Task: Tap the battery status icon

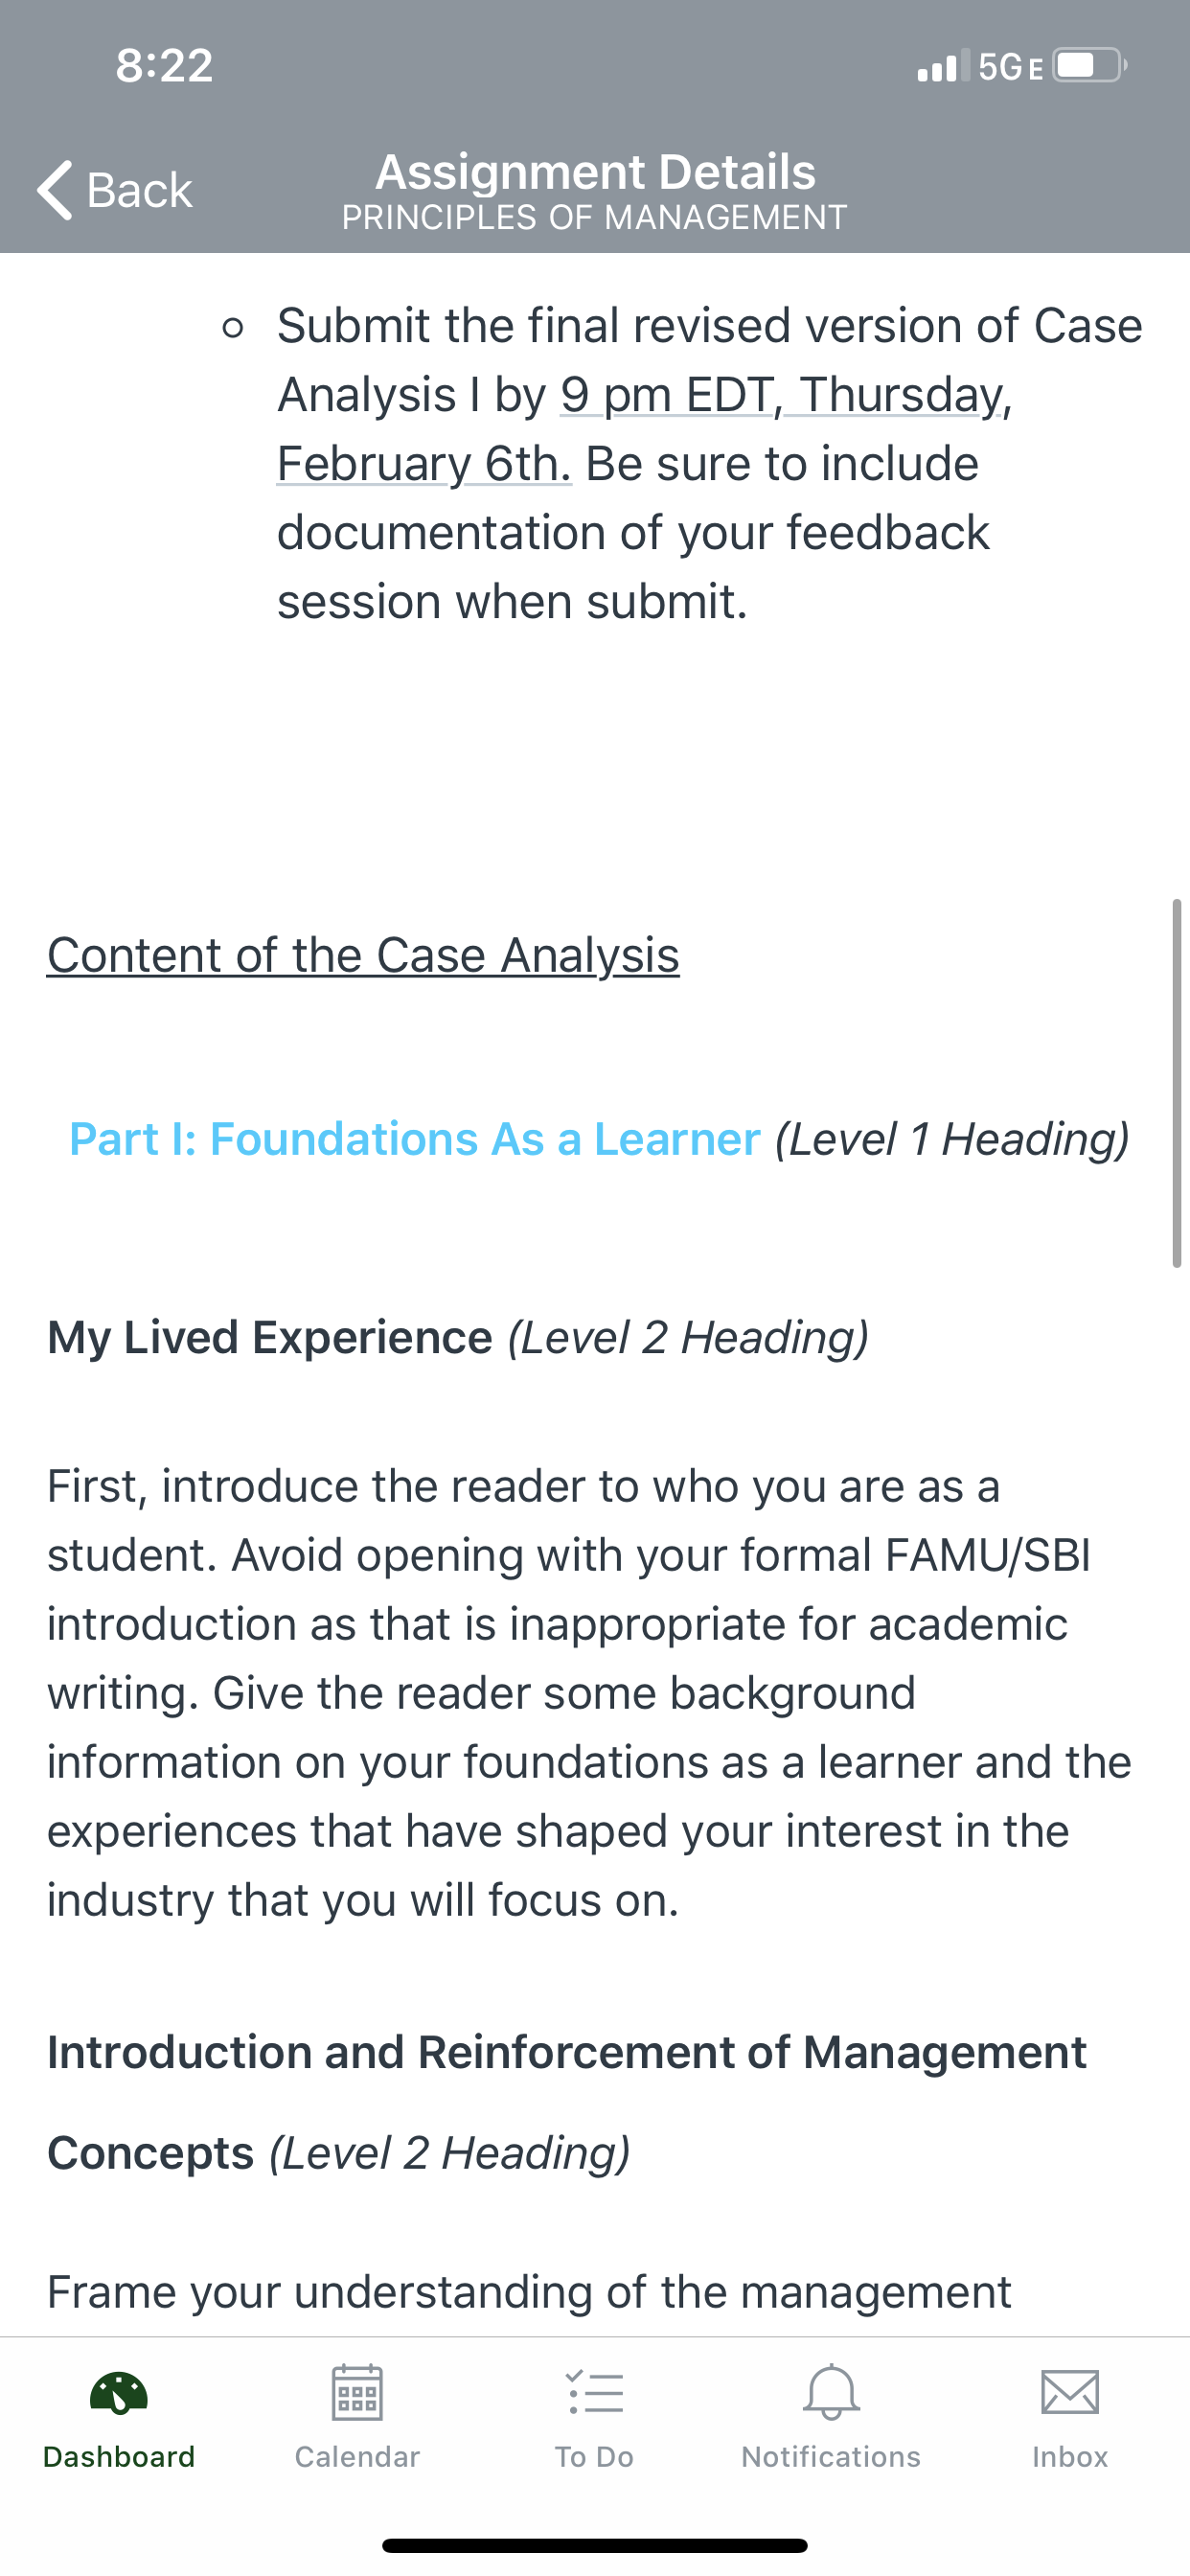Action: [x=1091, y=66]
